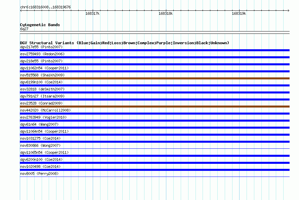
Task: Click the 168319k ruler label
Action: click(x=239, y=13)
